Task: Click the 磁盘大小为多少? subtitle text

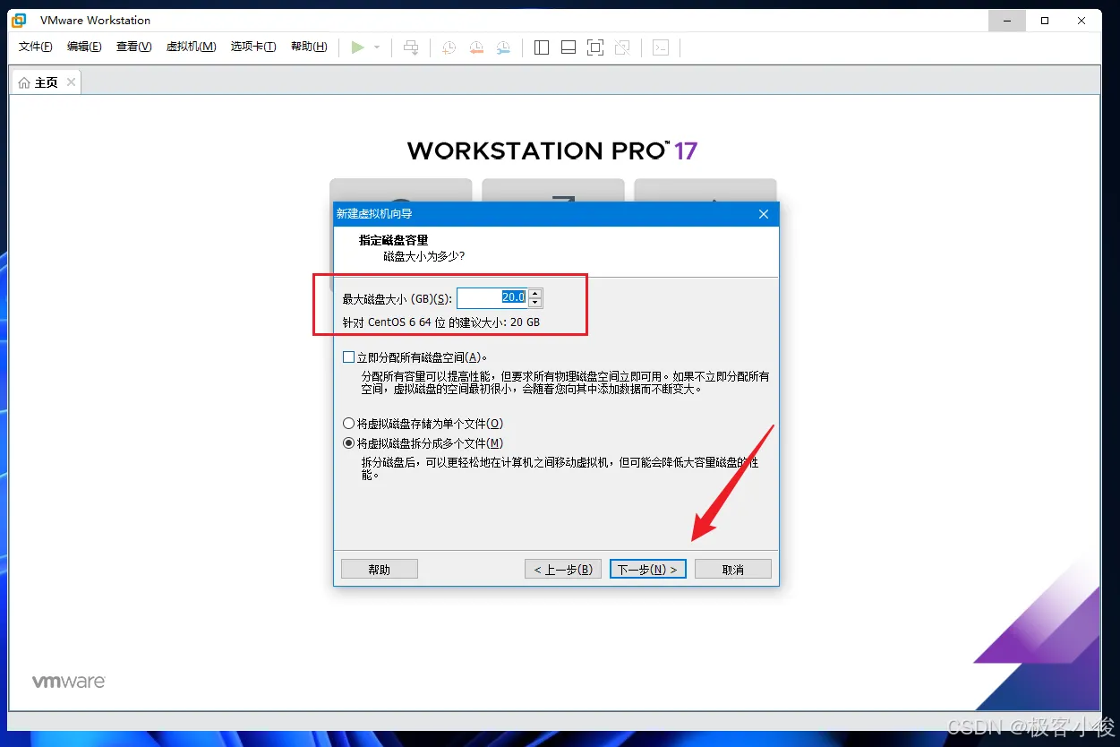Action: pyautogui.click(x=424, y=256)
